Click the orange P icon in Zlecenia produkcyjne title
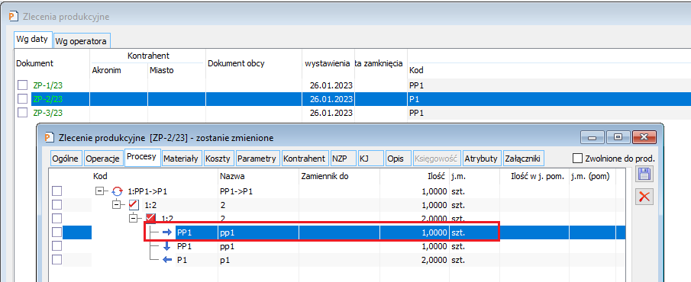 point(14,18)
